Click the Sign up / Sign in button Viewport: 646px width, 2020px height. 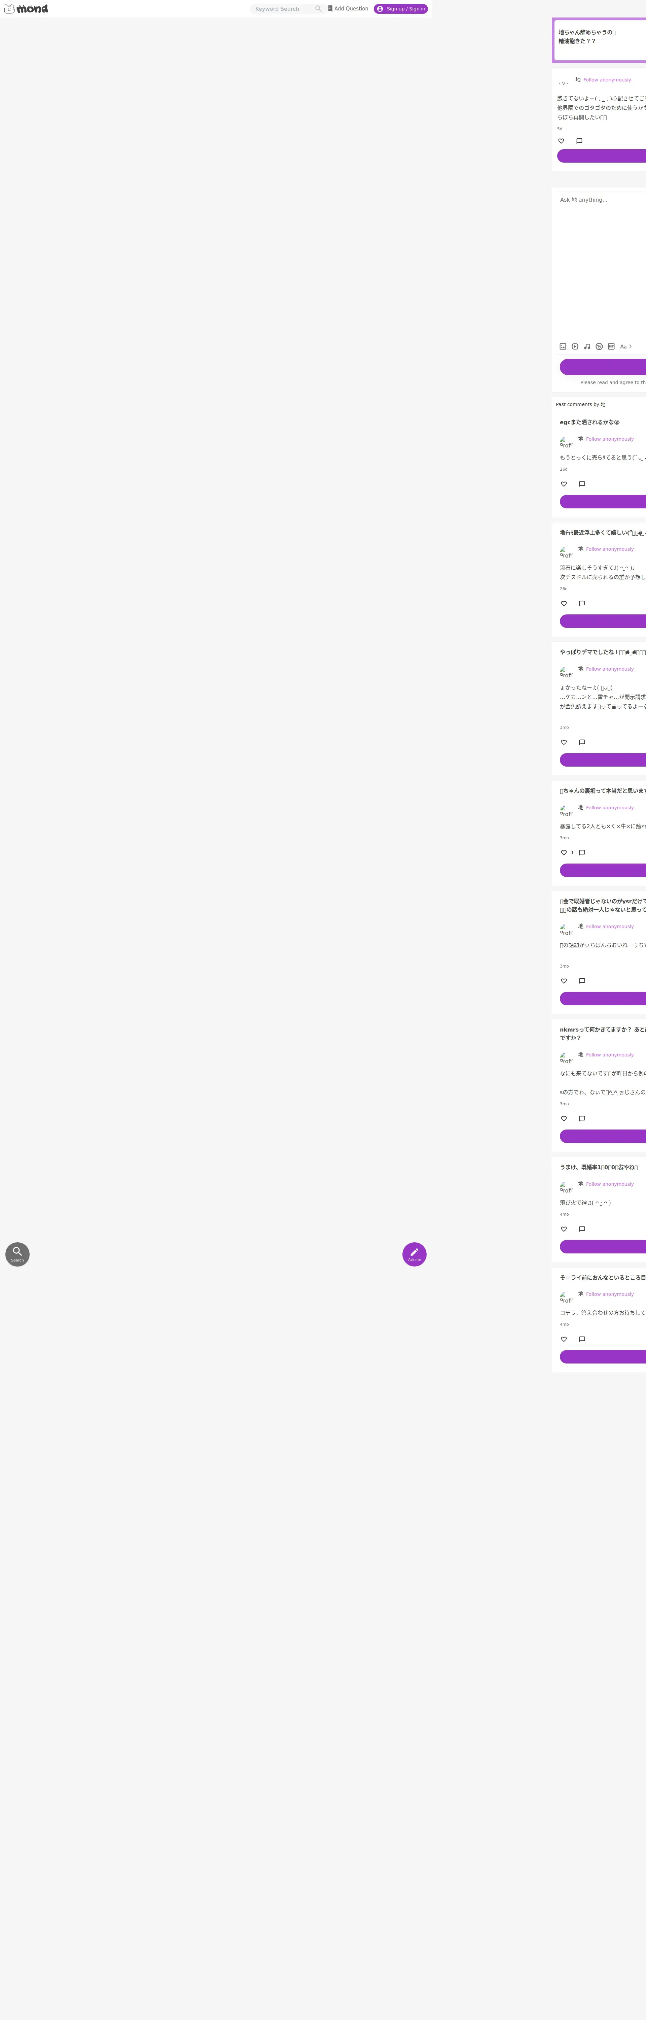click(x=401, y=9)
